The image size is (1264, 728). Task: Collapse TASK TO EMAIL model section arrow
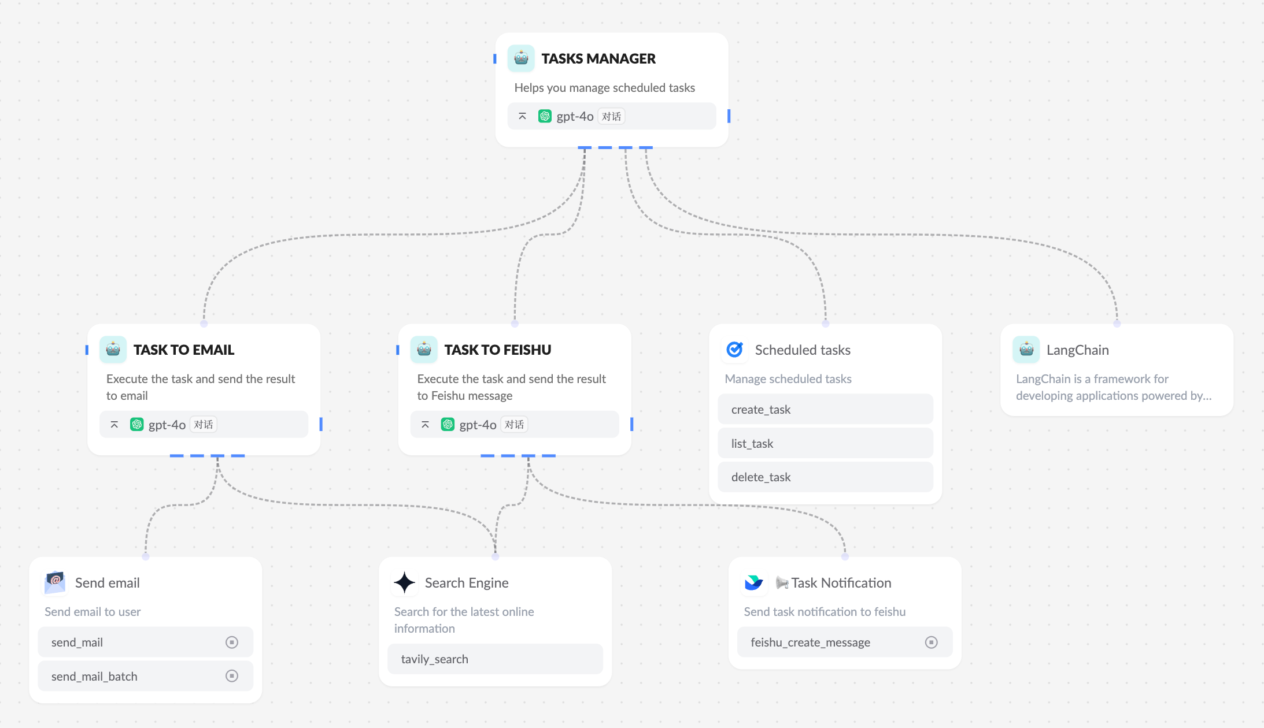pyautogui.click(x=114, y=425)
